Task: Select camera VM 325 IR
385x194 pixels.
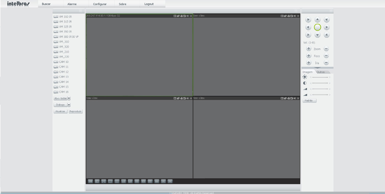Action: point(63,27)
